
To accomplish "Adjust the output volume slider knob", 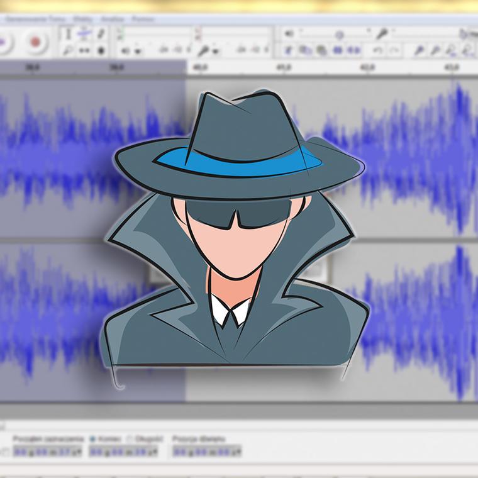I will [339, 35].
